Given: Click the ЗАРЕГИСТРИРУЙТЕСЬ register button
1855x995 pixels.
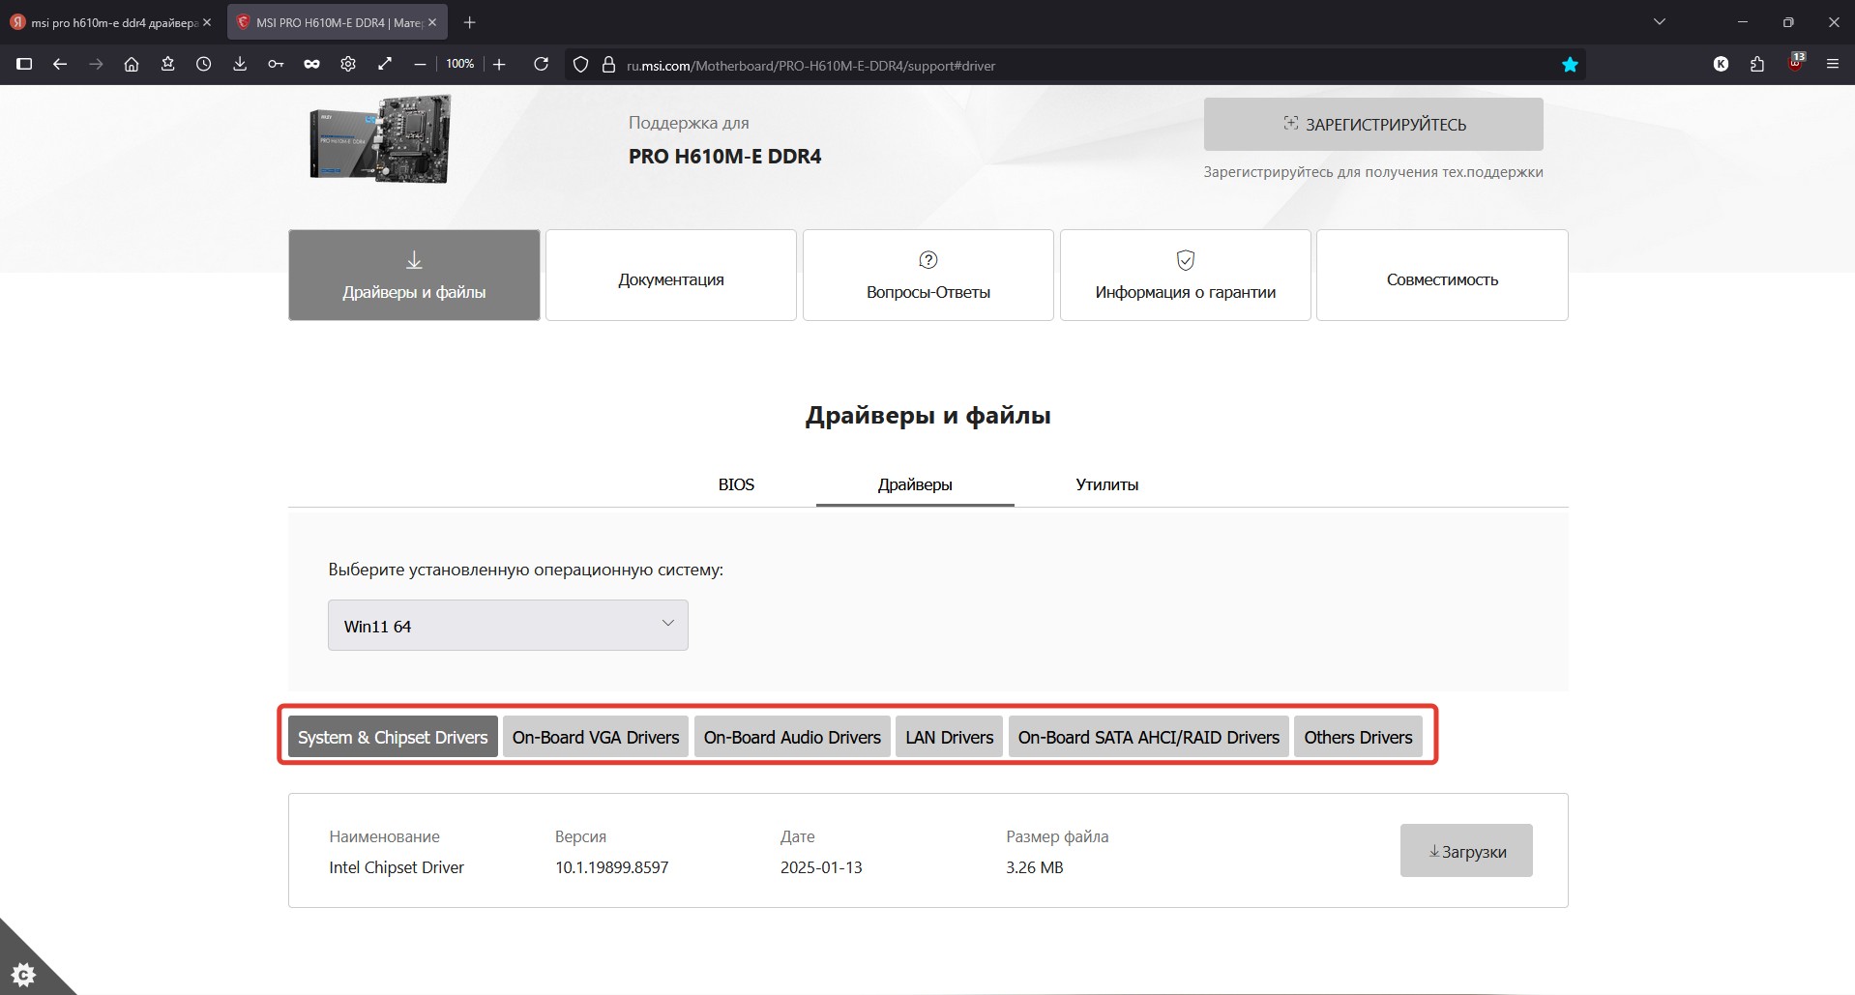Looking at the screenshot, I should tap(1373, 124).
